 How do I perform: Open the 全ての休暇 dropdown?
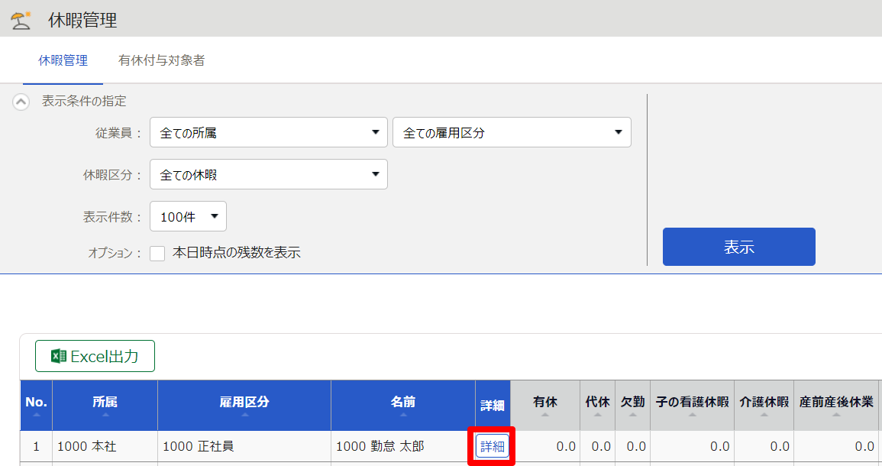point(268,174)
